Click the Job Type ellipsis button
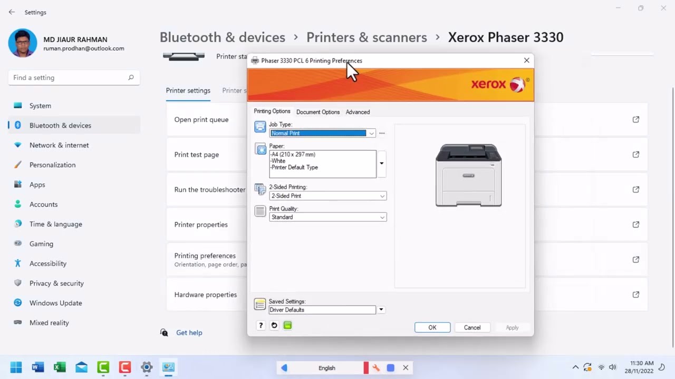 coord(382,133)
